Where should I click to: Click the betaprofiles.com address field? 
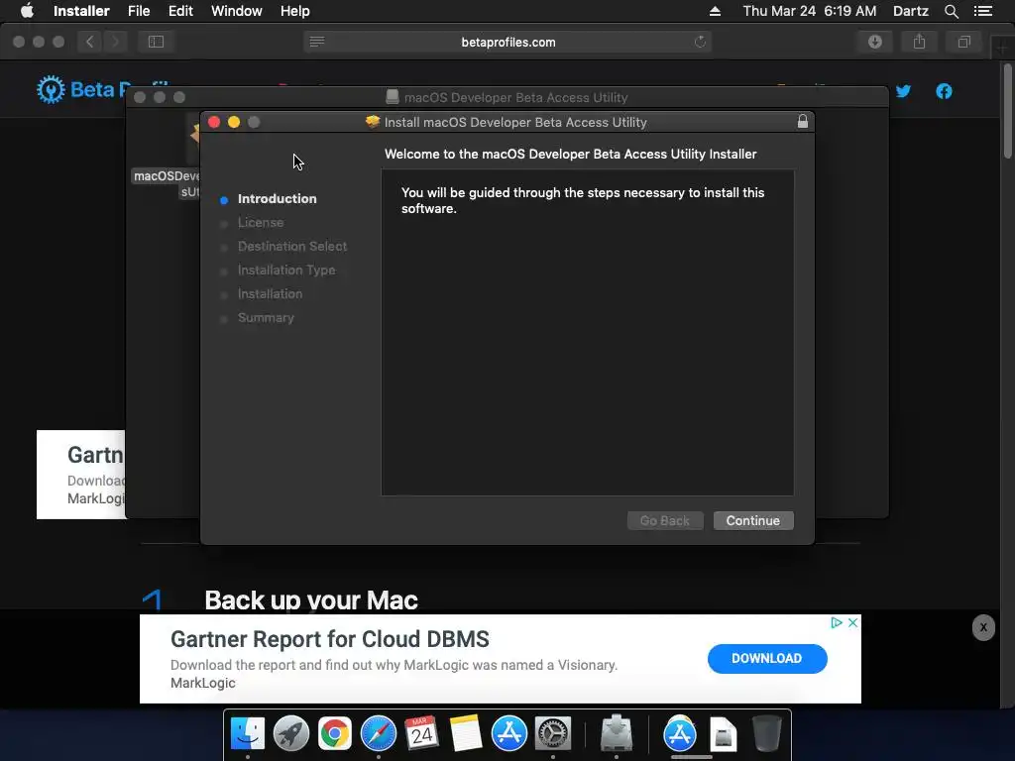pos(508,42)
